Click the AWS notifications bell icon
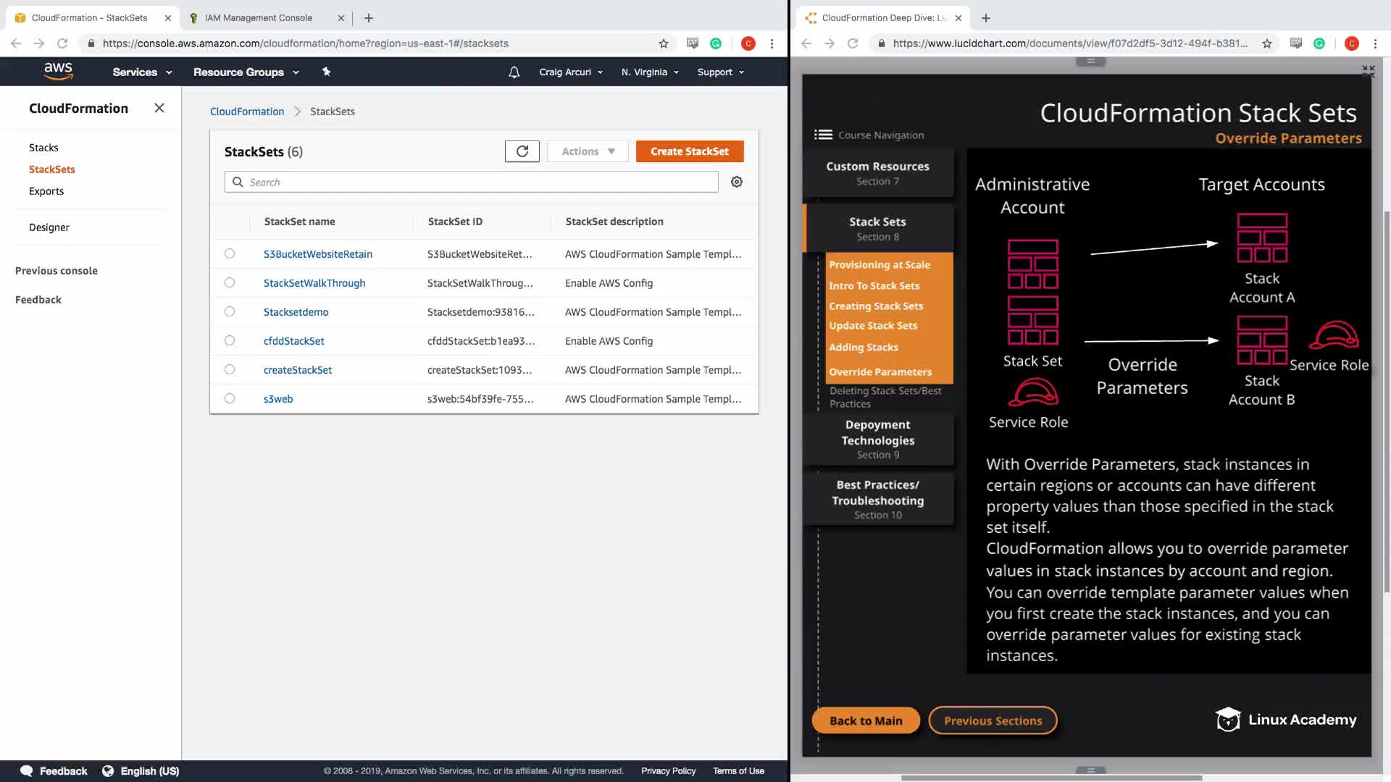1391x782 pixels. [514, 72]
